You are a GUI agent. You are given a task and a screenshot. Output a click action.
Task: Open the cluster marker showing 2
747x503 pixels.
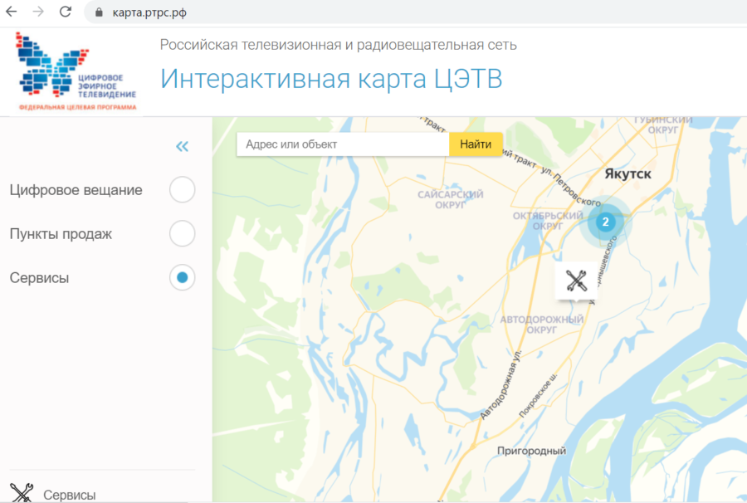click(x=606, y=222)
